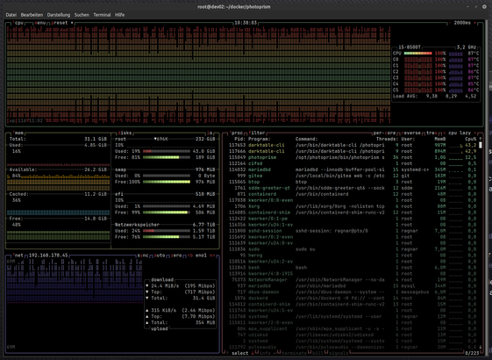The height and width of the screenshot is (360, 492).
Task: Open the Bearbeiten menu
Action: (32, 15)
